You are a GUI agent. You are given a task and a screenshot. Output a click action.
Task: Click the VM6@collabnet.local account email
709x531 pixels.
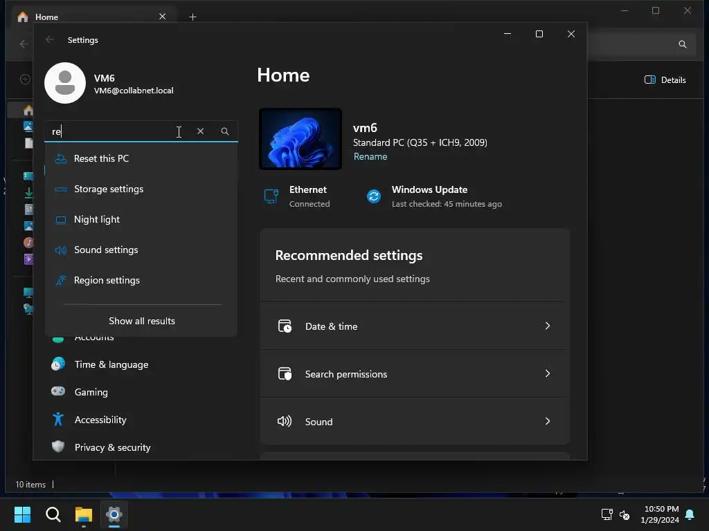tap(134, 91)
